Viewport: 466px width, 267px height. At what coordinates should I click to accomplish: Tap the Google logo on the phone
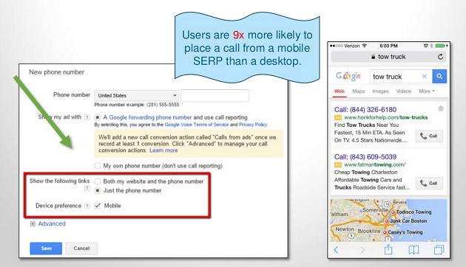348,76
